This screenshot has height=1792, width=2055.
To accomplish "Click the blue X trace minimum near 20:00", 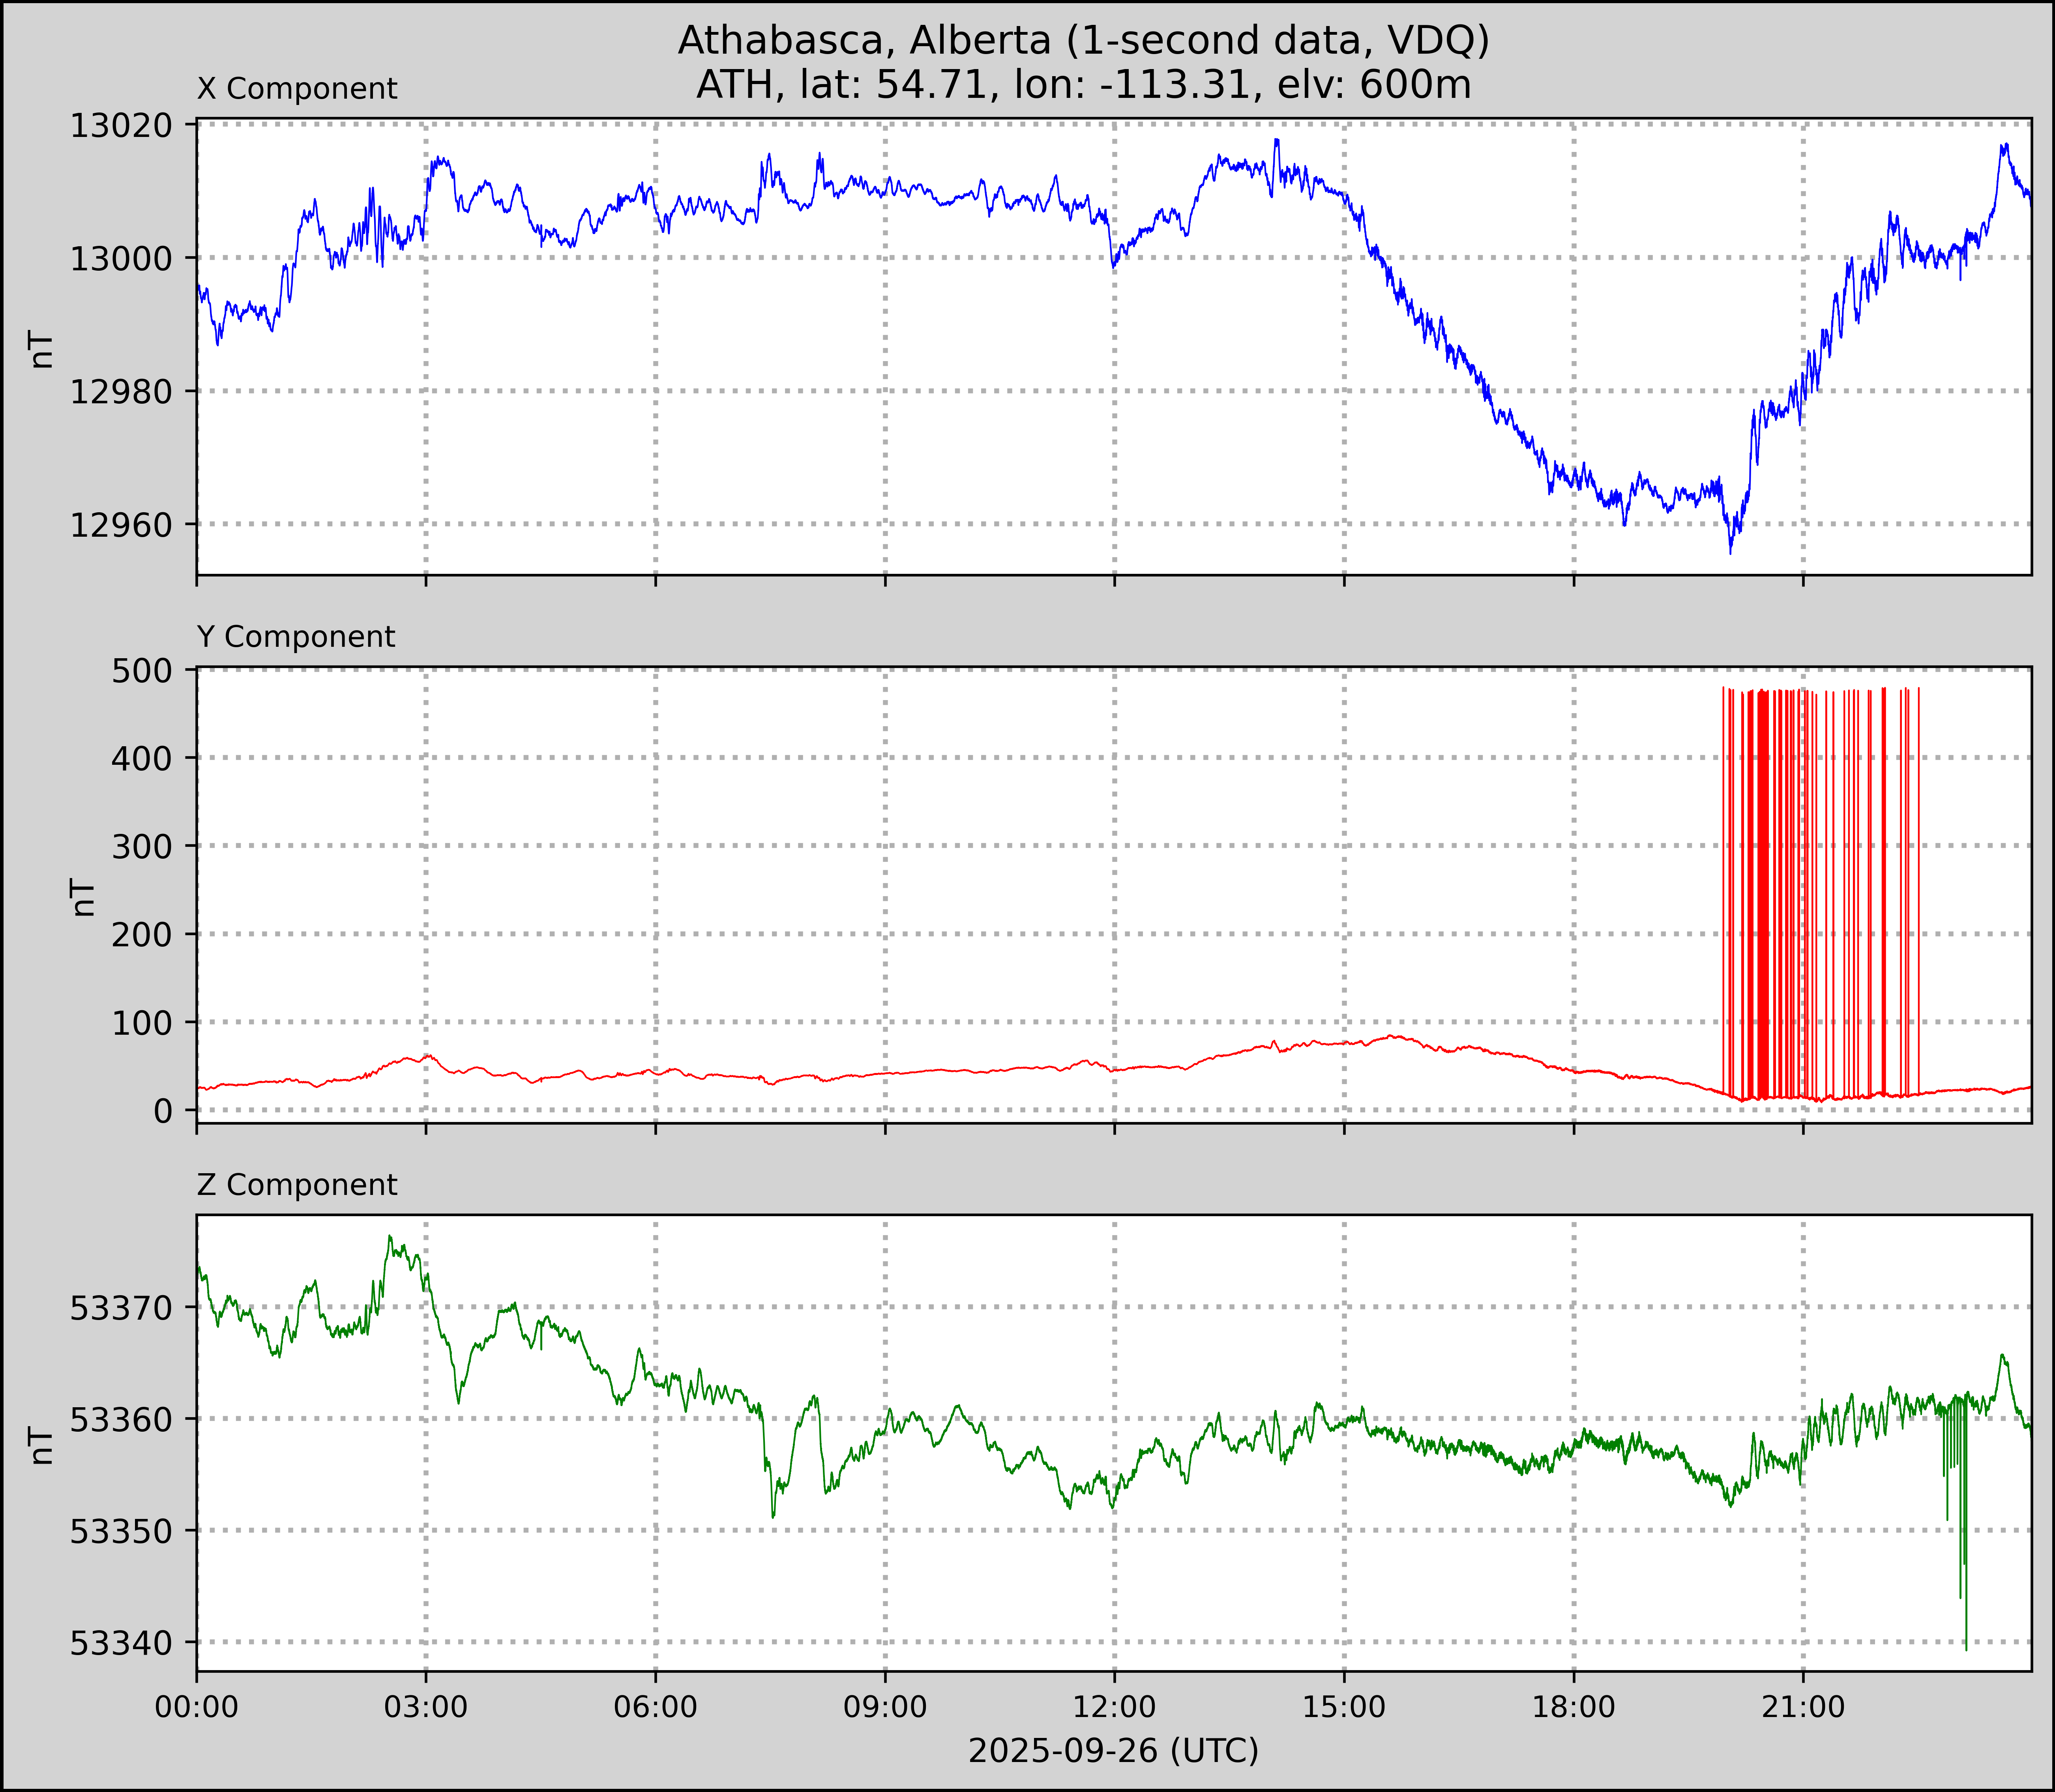I will tap(1730, 548).
